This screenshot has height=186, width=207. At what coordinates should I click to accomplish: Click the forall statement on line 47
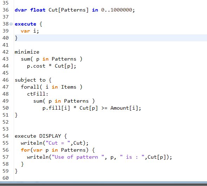coord(51,87)
